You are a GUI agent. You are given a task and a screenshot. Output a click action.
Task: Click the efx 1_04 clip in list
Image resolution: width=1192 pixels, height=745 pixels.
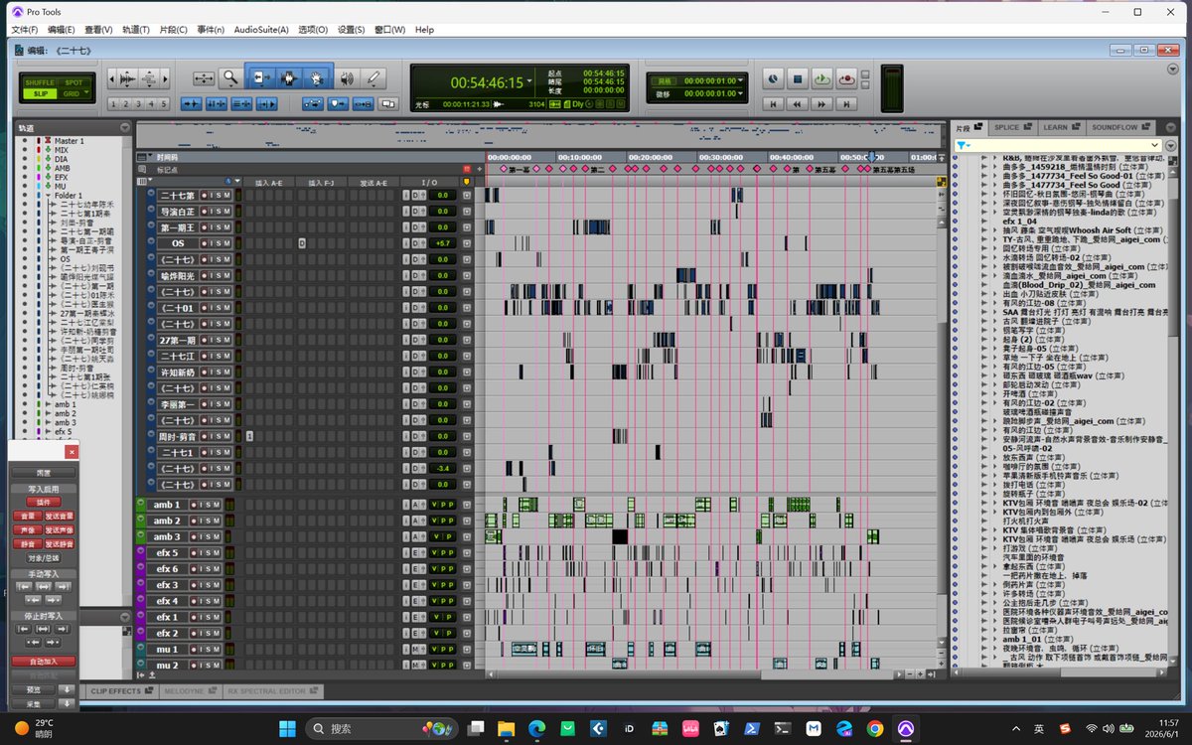click(1019, 220)
